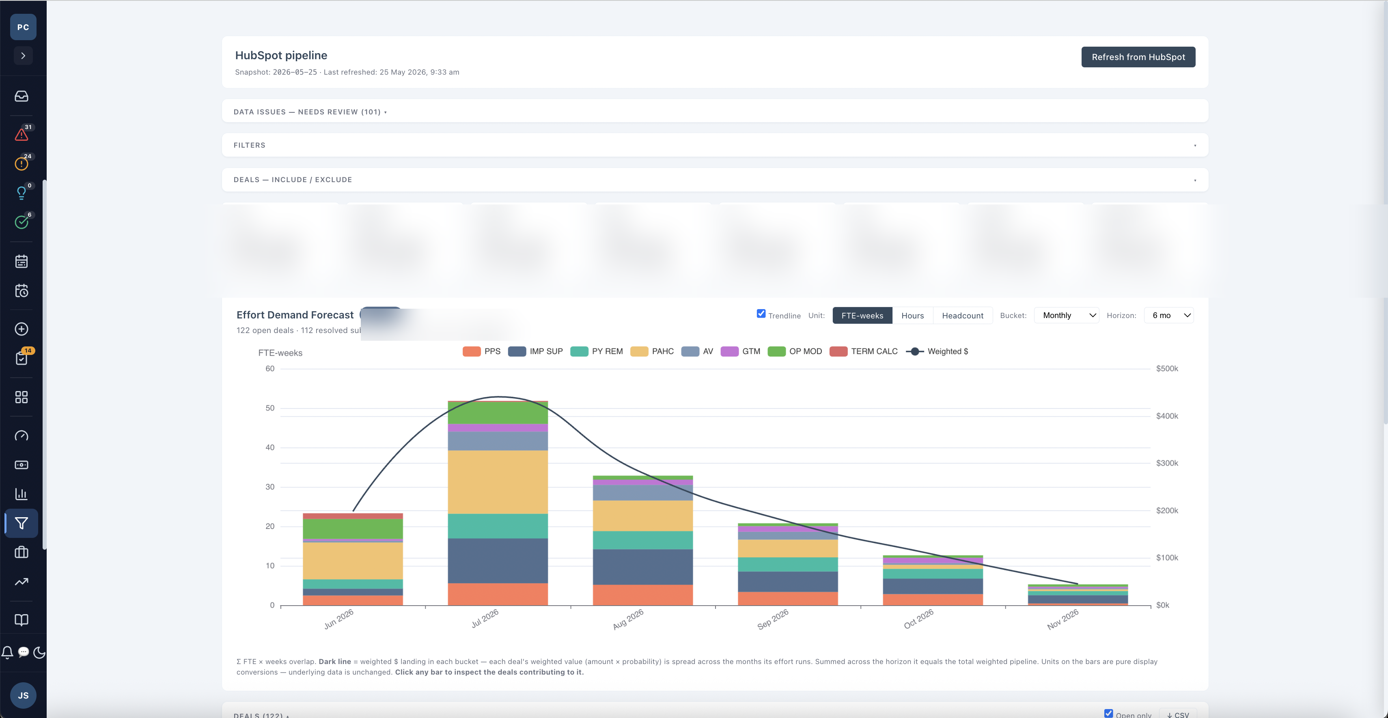The width and height of the screenshot is (1388, 718).
Task: Toggle Weighted $ line in legend
Action: (937, 351)
